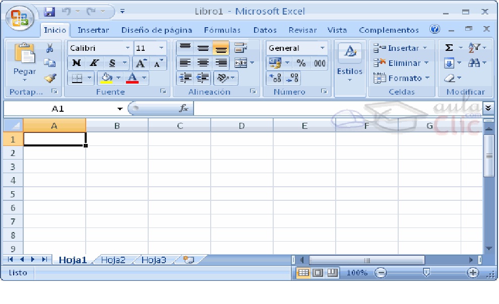Open the Fórmulas tab

click(222, 30)
